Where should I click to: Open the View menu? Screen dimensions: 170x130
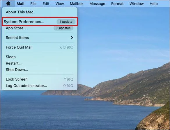tap(59, 4)
